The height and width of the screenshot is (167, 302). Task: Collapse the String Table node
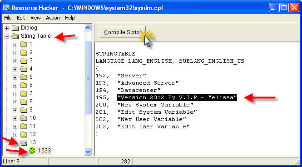pos(7,36)
